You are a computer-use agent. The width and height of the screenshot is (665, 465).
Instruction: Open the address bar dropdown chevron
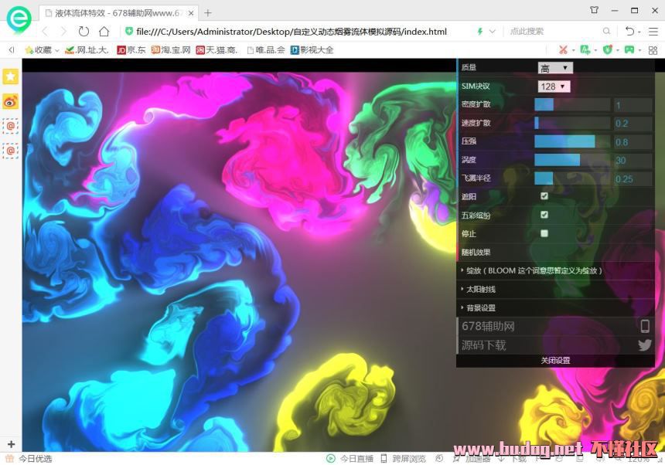coord(493,32)
